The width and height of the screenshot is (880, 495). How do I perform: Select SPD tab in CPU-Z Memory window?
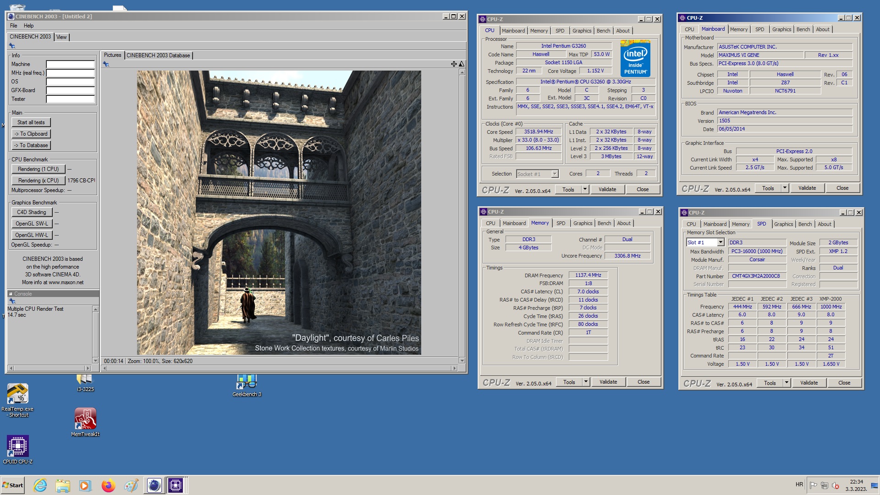561,223
